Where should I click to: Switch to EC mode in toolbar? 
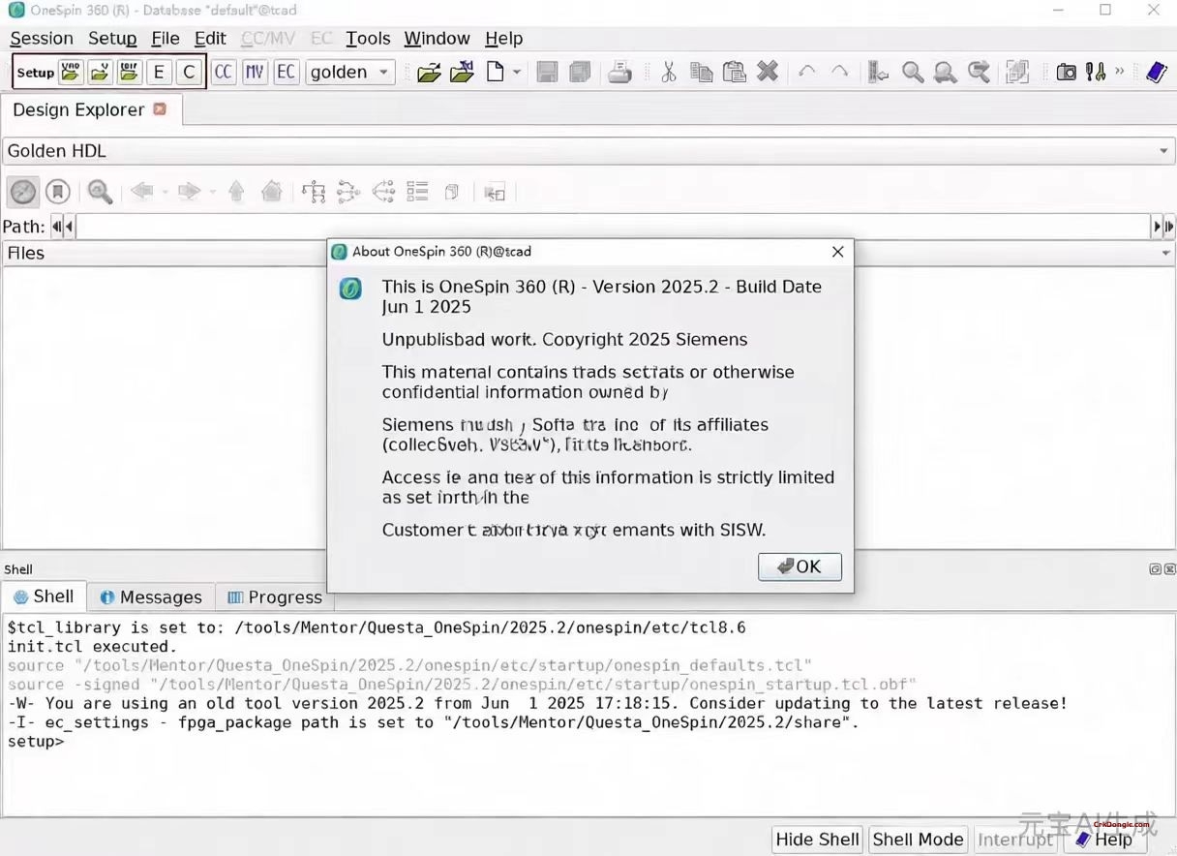point(286,72)
